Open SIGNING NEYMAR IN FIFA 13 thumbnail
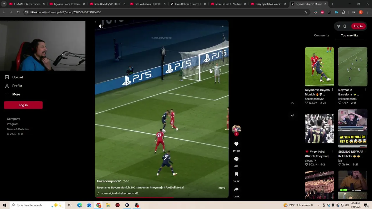The height and width of the screenshot is (209, 372). click(353, 129)
